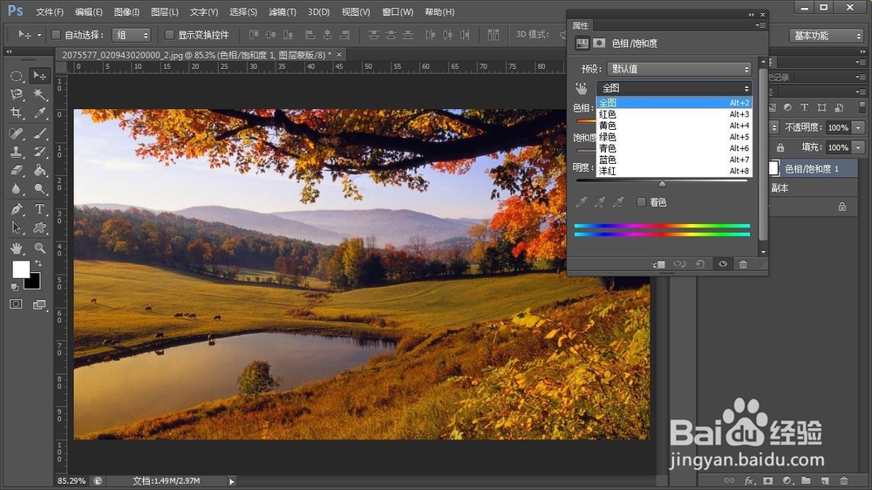Choose 绿色 from the channel list

pos(674,137)
